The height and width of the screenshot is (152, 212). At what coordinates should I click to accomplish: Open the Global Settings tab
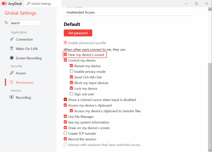tap(43, 4)
